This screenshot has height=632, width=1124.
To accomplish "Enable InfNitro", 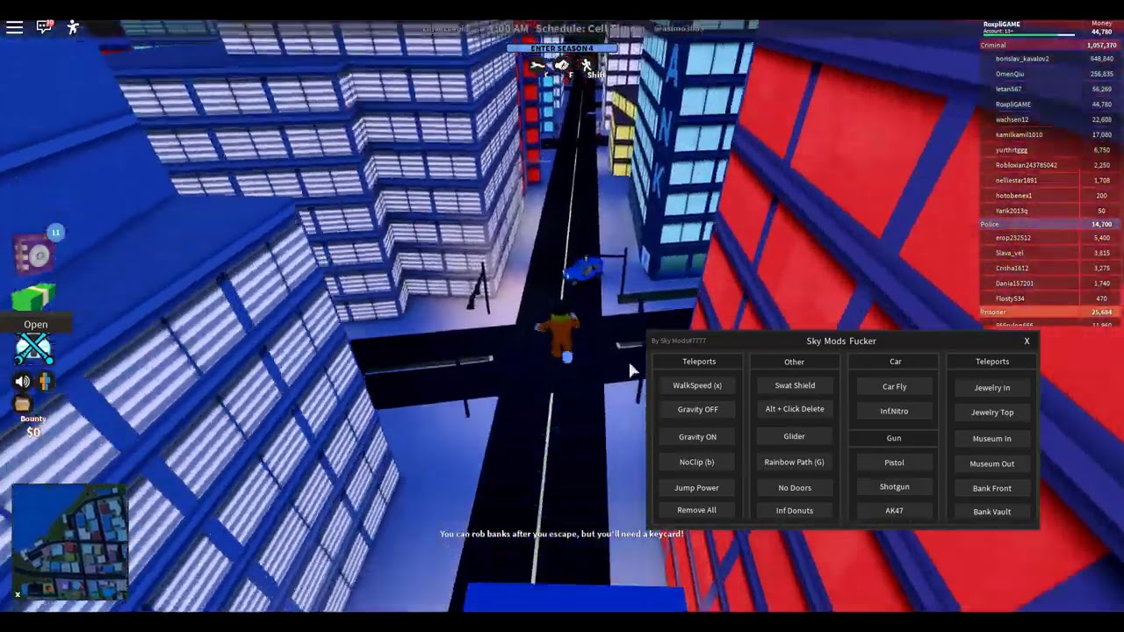I will pos(895,411).
